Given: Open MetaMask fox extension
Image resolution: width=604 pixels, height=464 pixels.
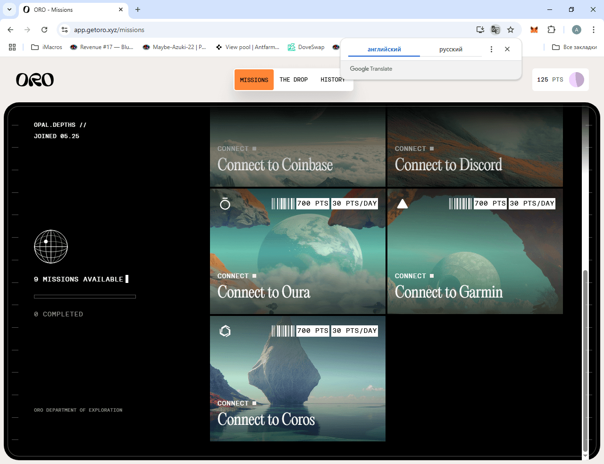Looking at the screenshot, I should [x=534, y=30].
